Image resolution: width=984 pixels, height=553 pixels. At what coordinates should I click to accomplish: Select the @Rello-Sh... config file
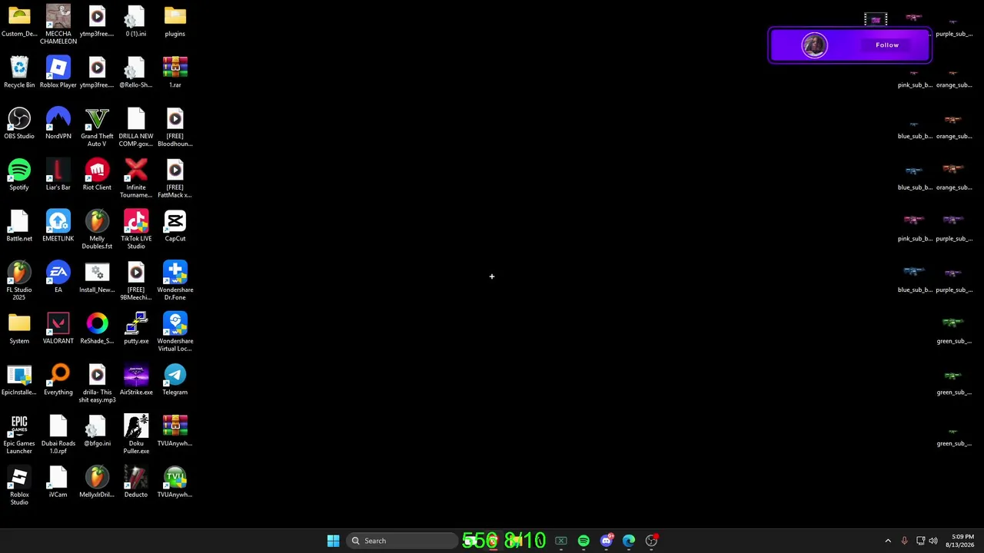click(x=136, y=73)
